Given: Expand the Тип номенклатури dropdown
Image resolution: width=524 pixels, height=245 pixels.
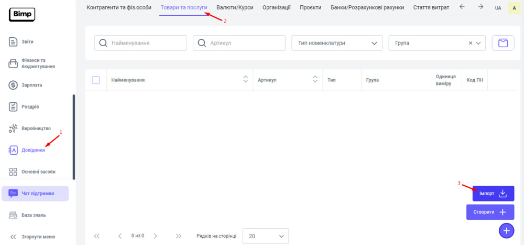Looking at the screenshot, I should [336, 43].
